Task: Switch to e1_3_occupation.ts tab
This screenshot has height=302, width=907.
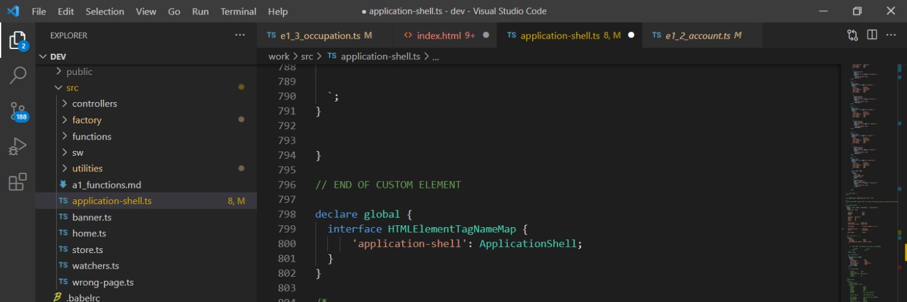Action: point(325,36)
